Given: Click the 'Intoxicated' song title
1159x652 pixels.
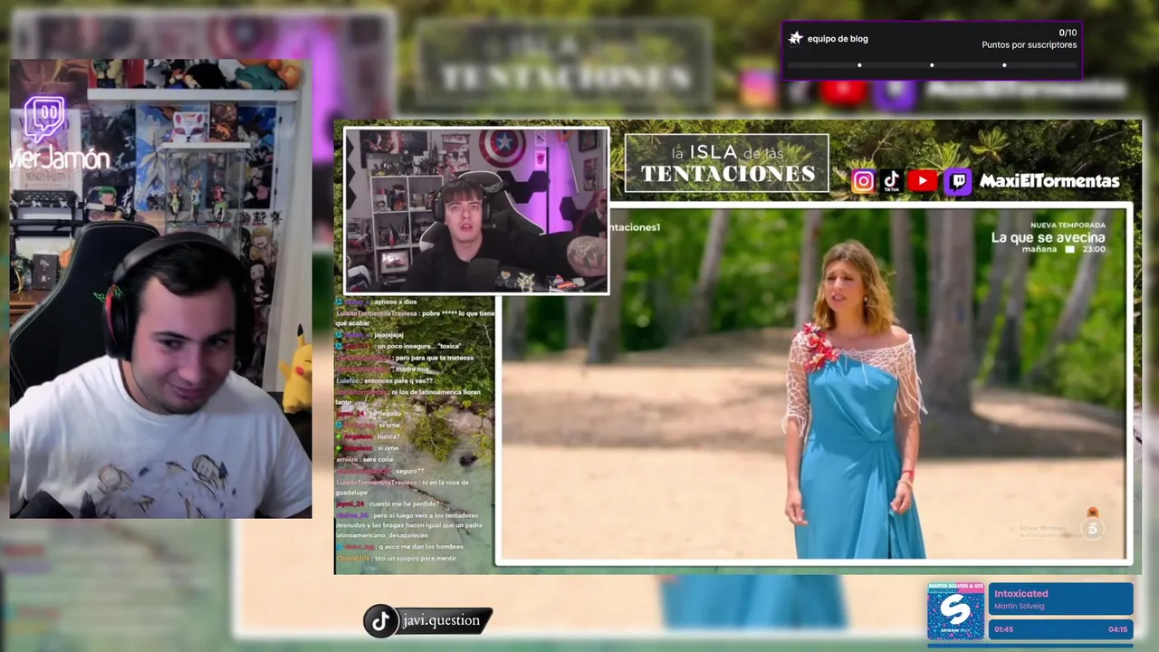Looking at the screenshot, I should coord(1020,594).
